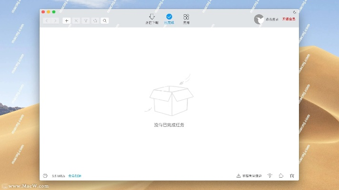Open the trash bin in status bar
This screenshot has width=339, height=190.
pos(292,176)
